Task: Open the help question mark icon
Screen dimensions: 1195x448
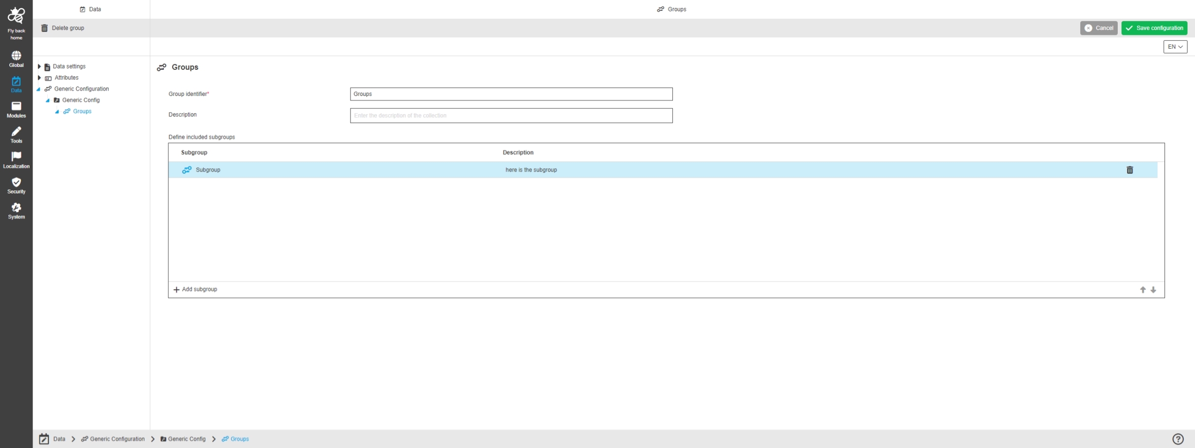Action: (x=1178, y=439)
